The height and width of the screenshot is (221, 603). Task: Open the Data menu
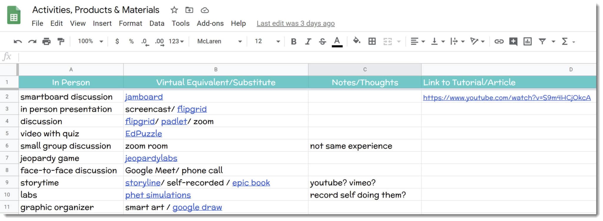(157, 23)
